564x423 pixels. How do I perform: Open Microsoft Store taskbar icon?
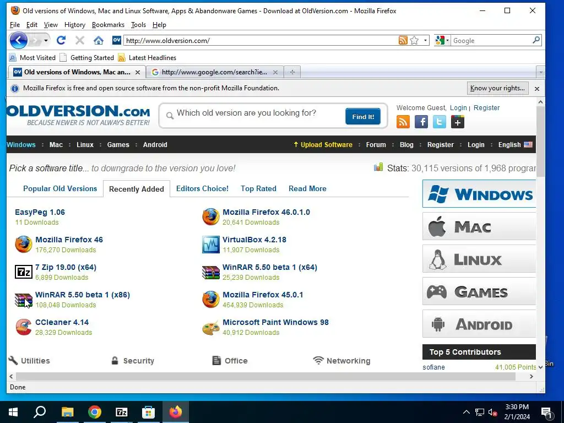pos(148,412)
